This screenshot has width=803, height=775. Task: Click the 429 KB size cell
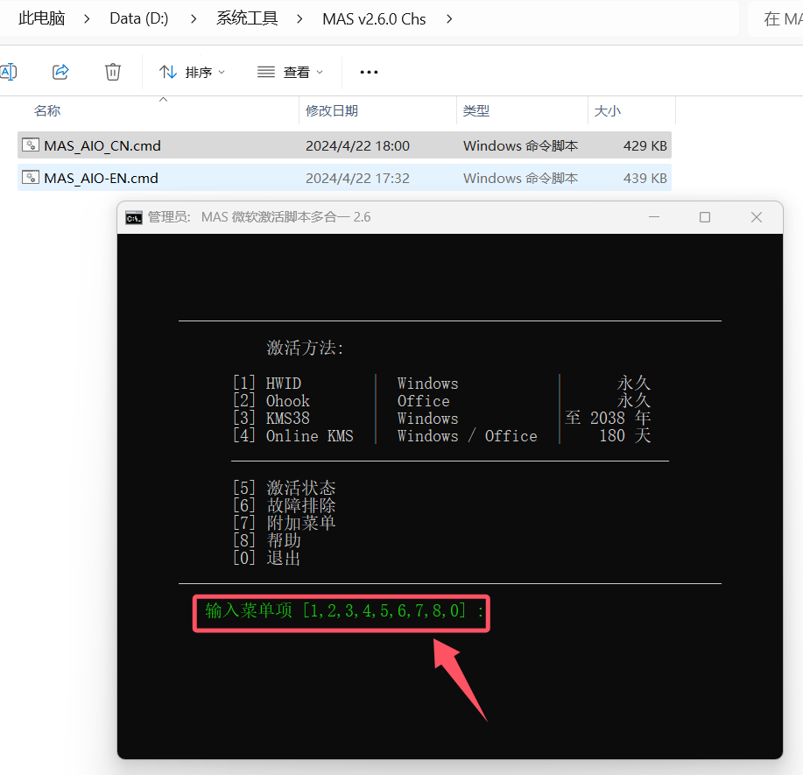(645, 146)
